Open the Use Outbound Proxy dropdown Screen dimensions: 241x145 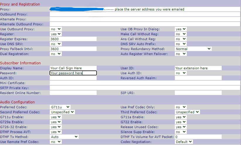[x=56, y=29]
